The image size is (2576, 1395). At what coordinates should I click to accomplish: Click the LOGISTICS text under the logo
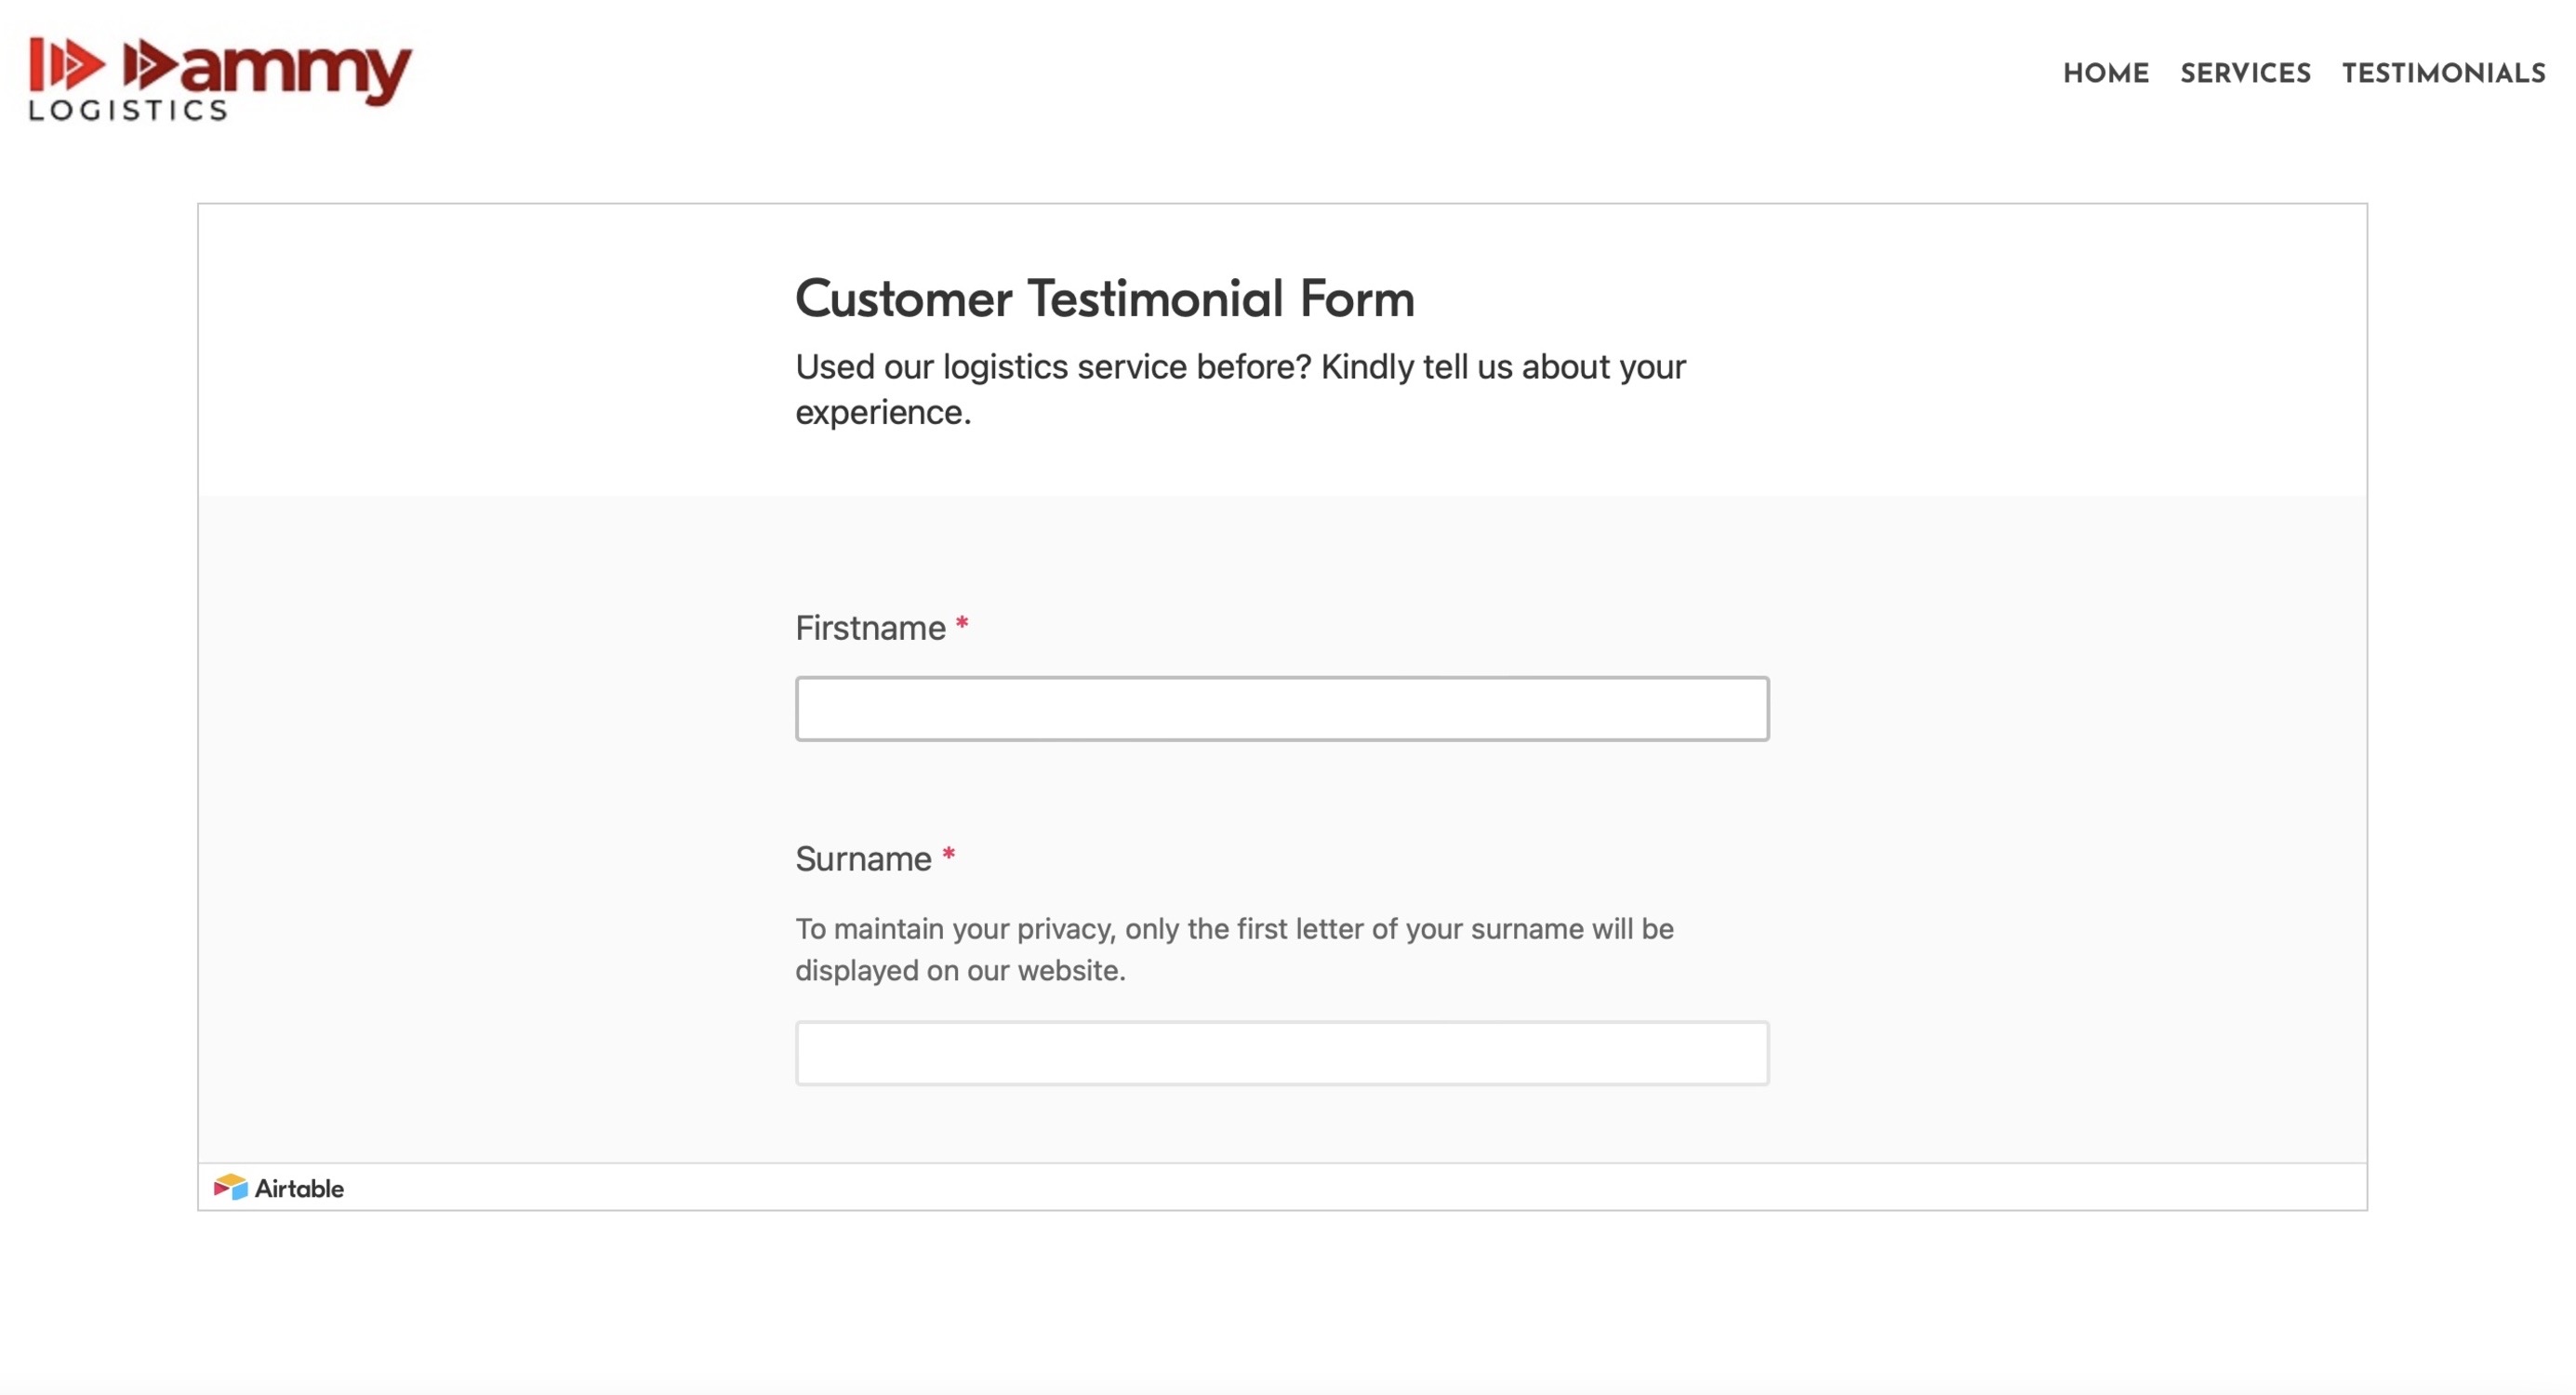[x=128, y=110]
